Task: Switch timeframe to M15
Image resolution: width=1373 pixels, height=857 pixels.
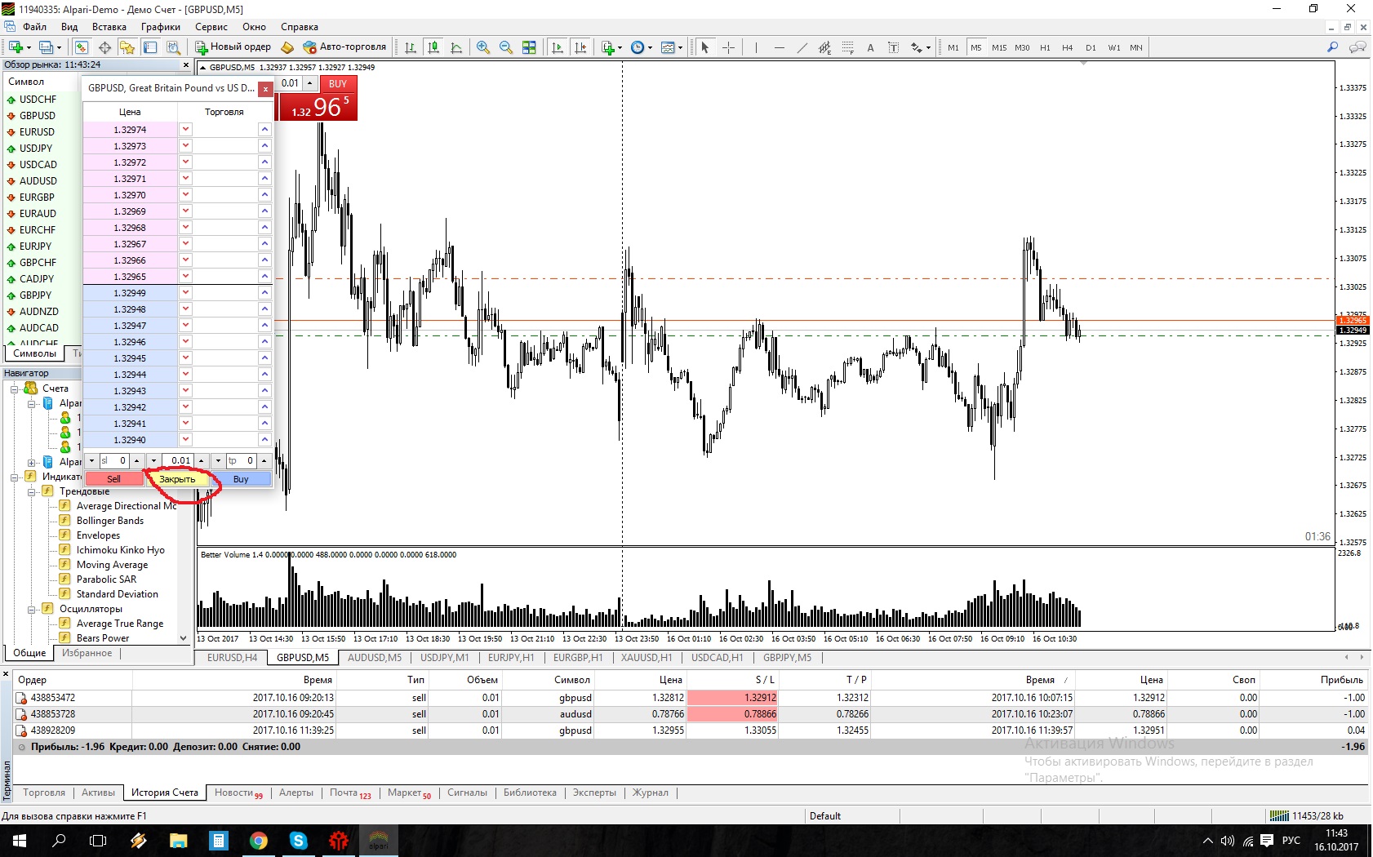Action: point(999,47)
